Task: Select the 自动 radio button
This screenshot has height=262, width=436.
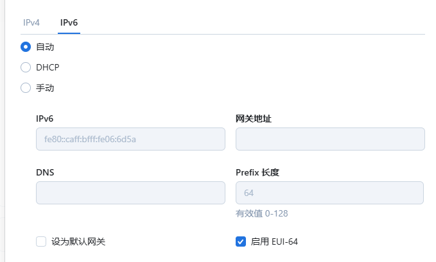Action: 26,47
